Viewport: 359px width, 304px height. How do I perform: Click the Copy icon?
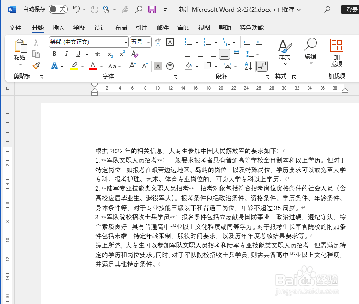(x=36, y=54)
